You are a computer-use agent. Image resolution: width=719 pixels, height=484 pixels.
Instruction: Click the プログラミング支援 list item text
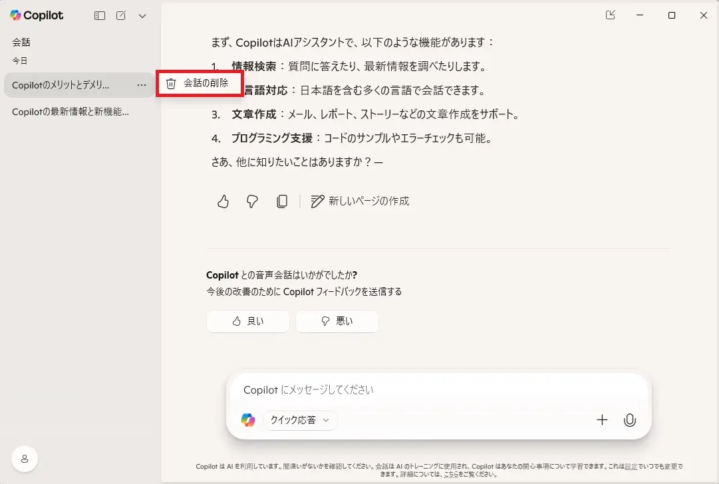[272, 138]
